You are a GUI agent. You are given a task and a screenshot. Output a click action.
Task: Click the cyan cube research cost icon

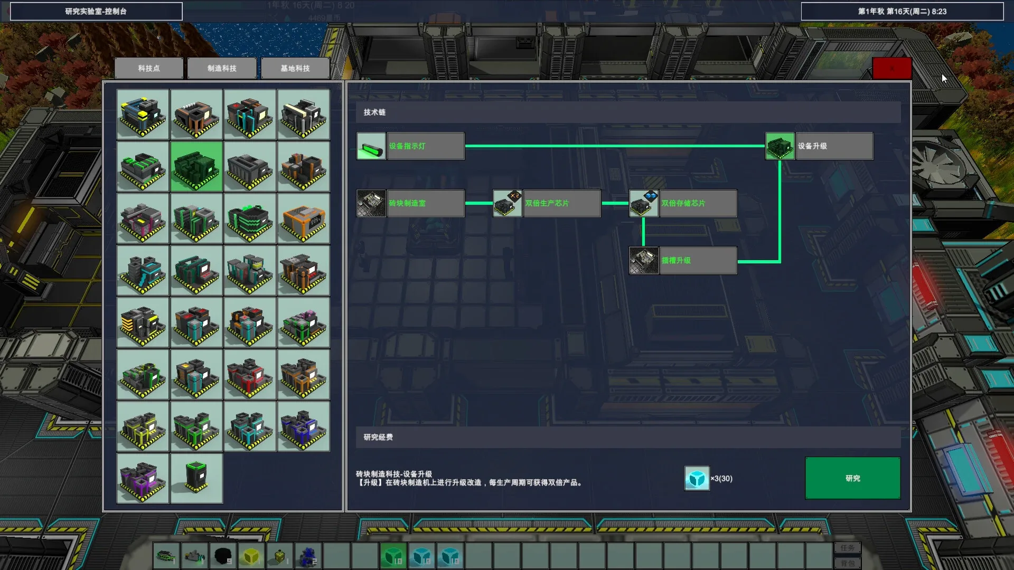(697, 478)
